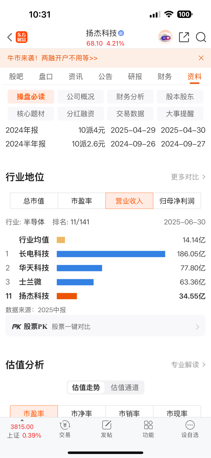
Task: Click the 长电科技 blue revenue bar
Action: [111, 254]
